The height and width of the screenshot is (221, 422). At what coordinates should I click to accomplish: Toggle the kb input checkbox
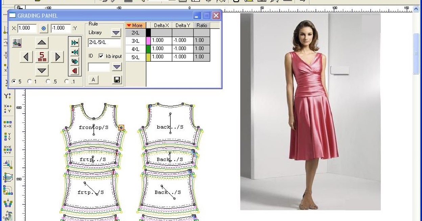point(101,56)
